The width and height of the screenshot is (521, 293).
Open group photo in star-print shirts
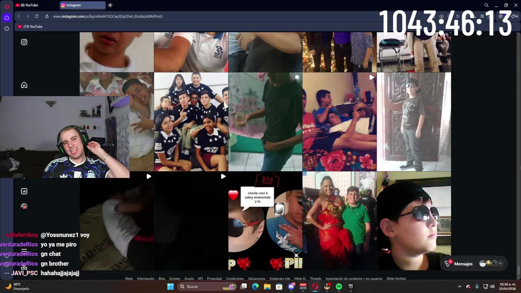pyautogui.click(x=191, y=122)
